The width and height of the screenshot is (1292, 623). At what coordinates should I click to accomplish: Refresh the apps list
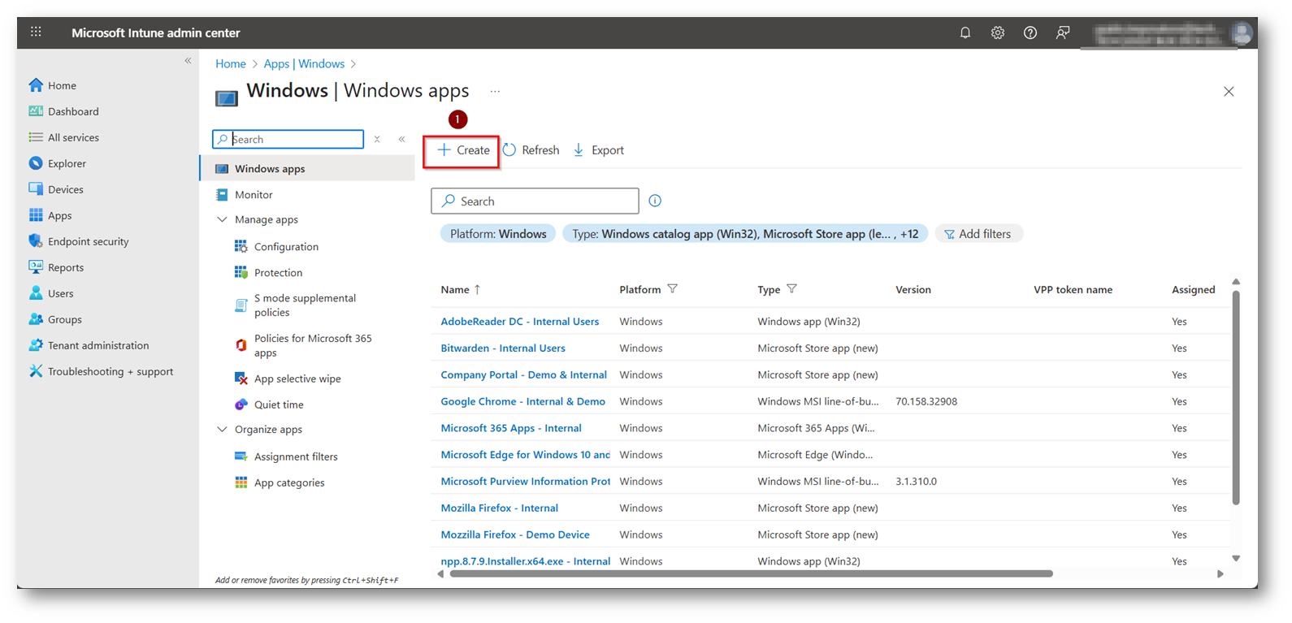pos(531,150)
